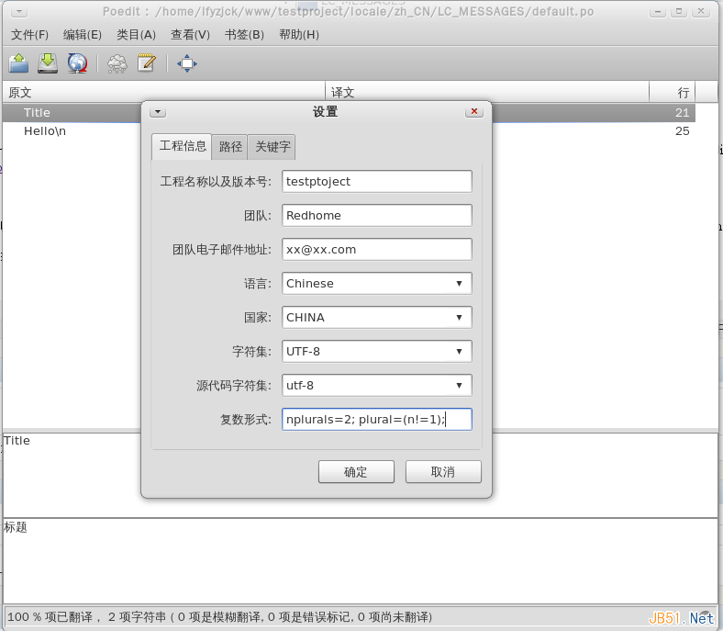The width and height of the screenshot is (723, 631).
Task: Open the settings dialog window menu icon
Action: tap(157, 112)
